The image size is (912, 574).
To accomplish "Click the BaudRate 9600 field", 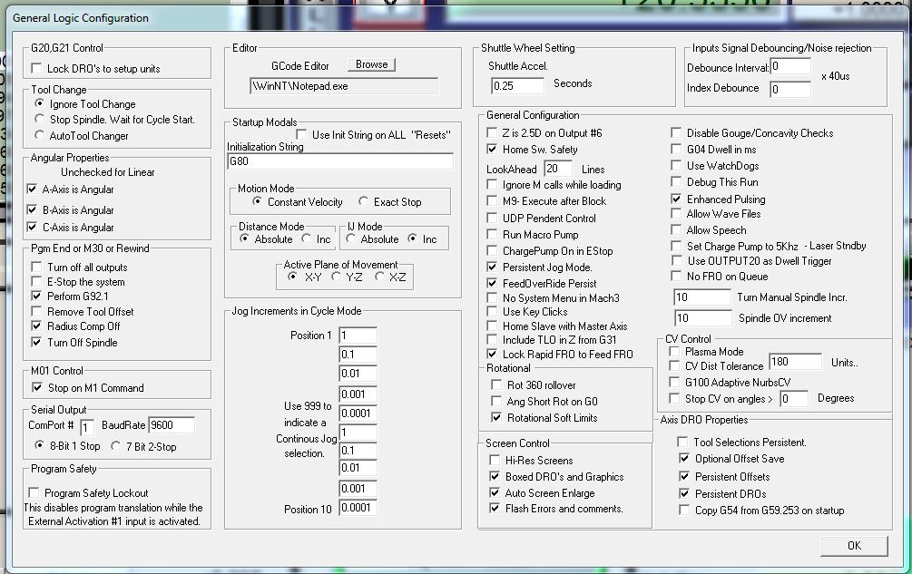I will click(172, 425).
